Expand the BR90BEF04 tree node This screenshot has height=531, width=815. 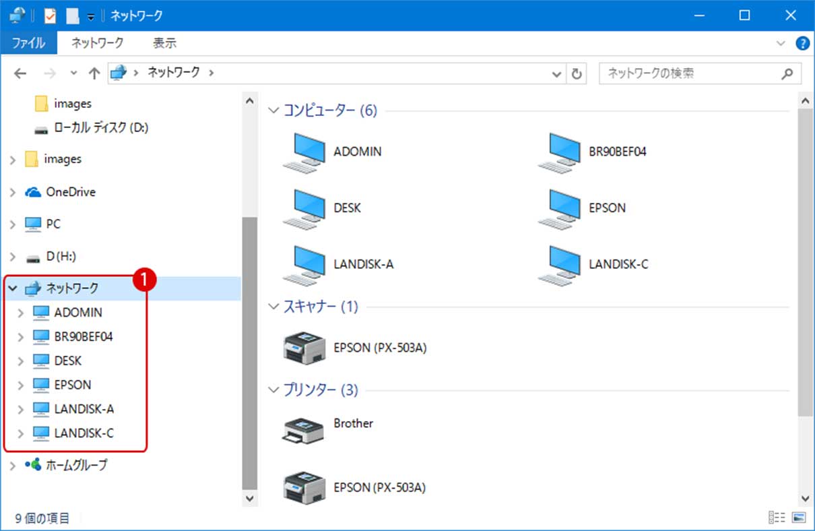coord(21,336)
